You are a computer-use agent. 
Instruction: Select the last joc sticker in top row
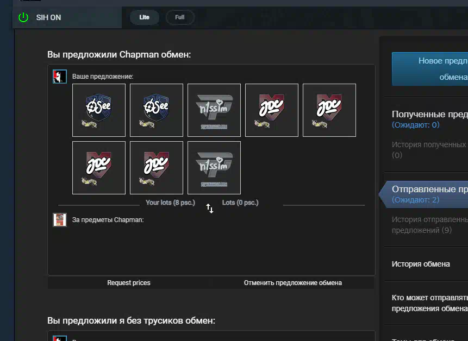(x=329, y=110)
